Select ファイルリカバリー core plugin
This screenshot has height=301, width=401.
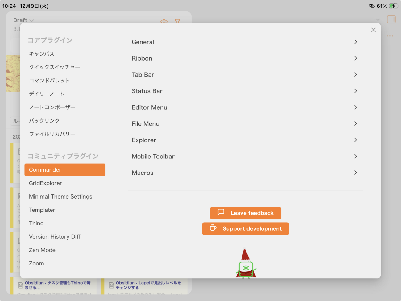65,134
